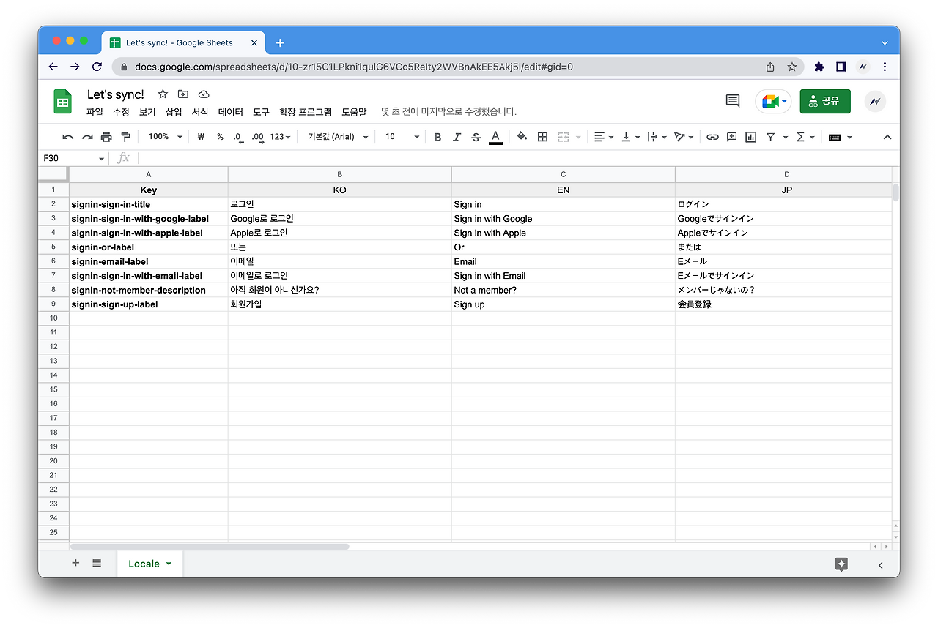Viewport: 938px width, 628px height.
Task: Insert chart using chart icon
Action: pos(750,137)
